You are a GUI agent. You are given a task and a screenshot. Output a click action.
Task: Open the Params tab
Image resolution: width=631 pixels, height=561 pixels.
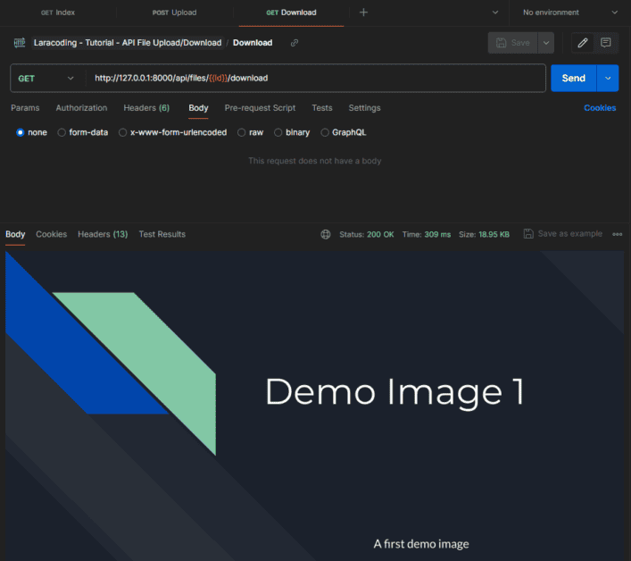point(25,108)
